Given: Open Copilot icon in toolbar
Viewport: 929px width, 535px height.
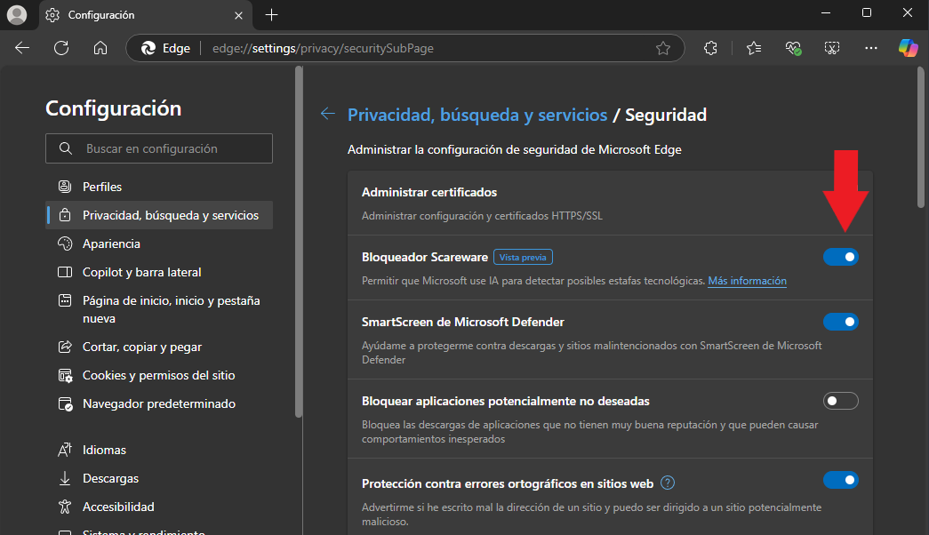Looking at the screenshot, I should coord(908,48).
